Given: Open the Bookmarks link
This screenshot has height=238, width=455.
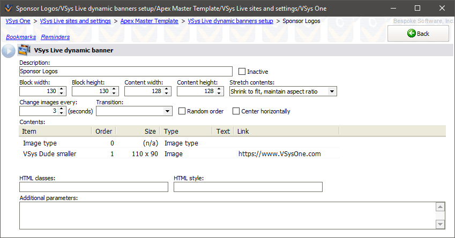Looking at the screenshot, I should (20, 37).
